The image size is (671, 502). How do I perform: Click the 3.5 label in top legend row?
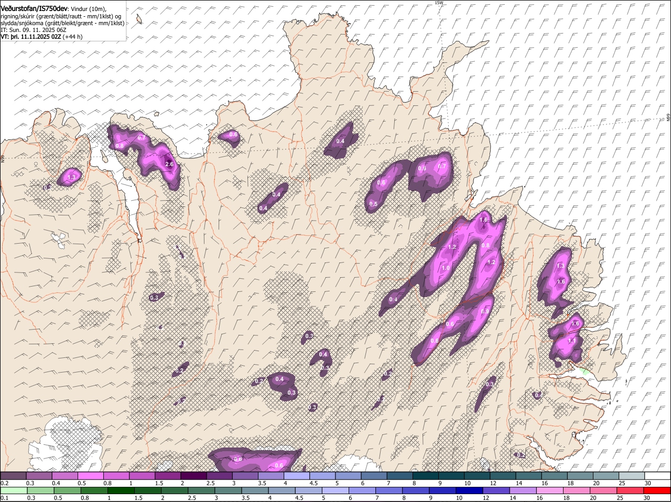coord(262,483)
